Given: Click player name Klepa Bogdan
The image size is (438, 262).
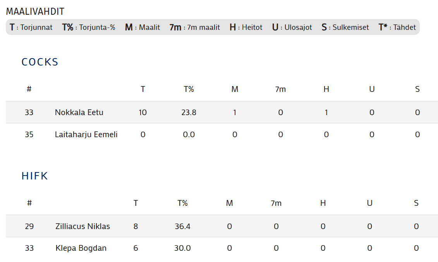Looking at the screenshot, I should (x=81, y=248).
